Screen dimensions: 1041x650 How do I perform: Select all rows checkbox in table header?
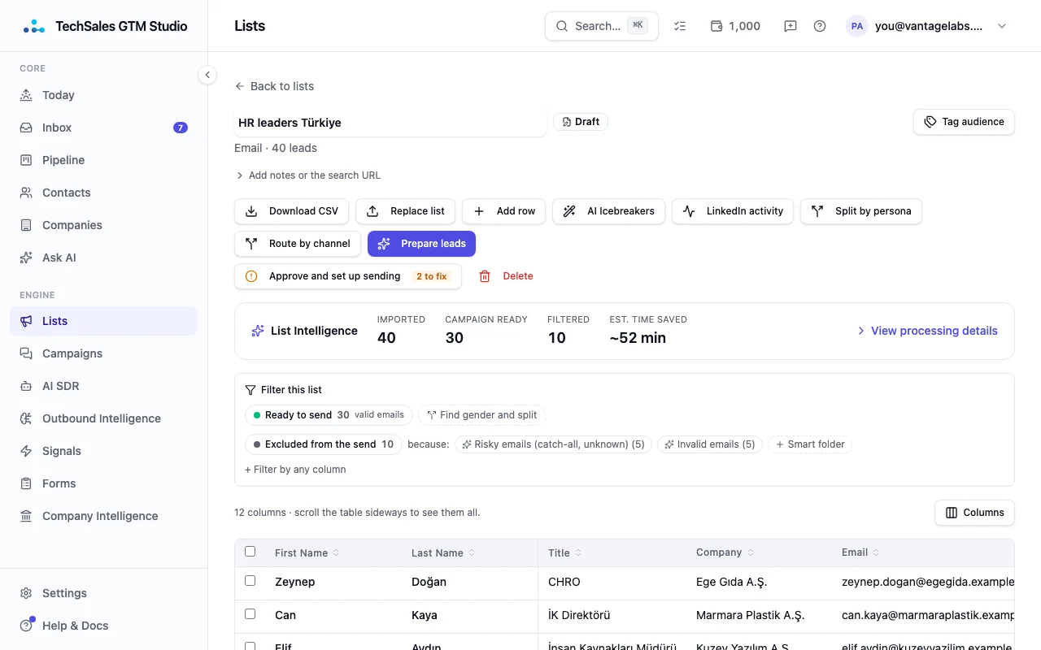click(x=250, y=552)
